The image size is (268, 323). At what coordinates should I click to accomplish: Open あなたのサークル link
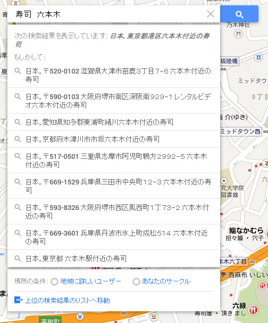[x=166, y=281]
